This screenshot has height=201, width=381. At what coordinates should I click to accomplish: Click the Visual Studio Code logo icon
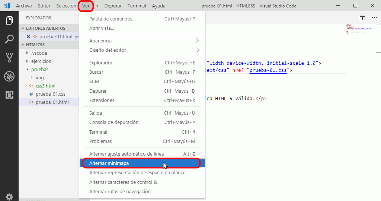pos(7,6)
